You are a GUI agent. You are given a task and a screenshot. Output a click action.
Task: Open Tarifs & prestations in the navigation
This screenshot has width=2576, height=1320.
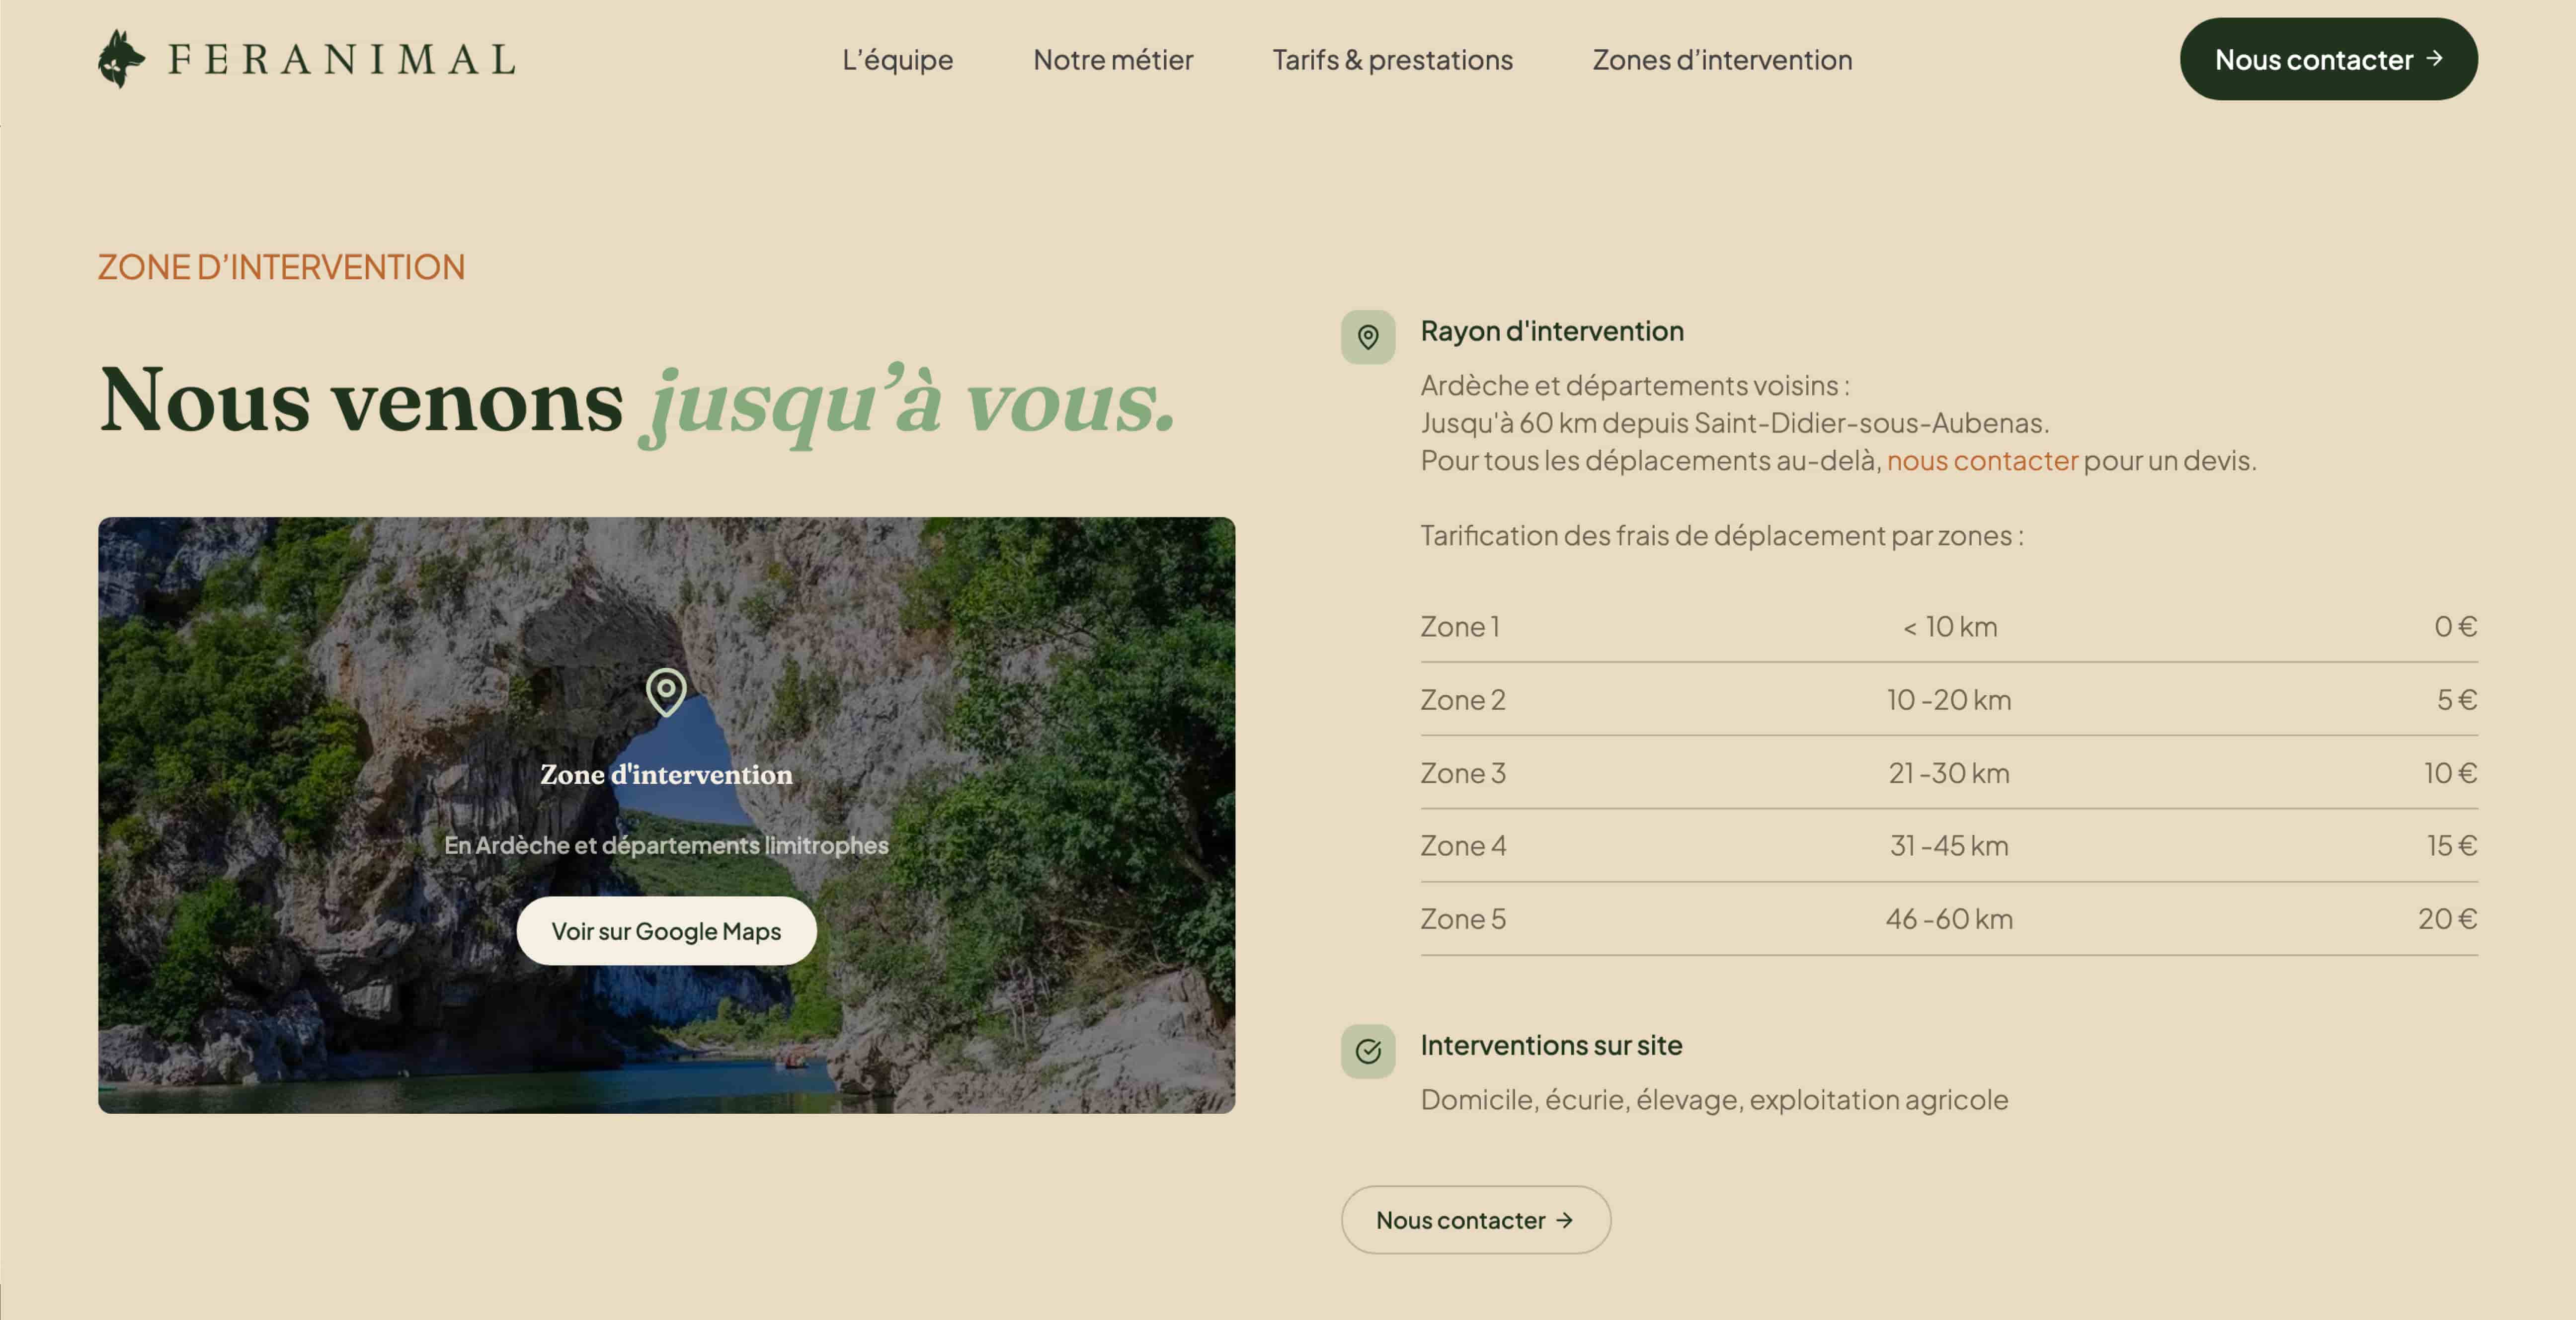click(x=1392, y=60)
